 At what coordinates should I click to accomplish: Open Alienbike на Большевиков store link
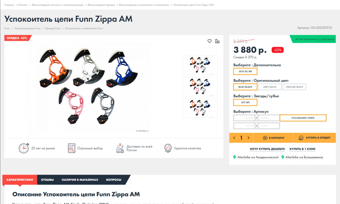(x=304, y=157)
